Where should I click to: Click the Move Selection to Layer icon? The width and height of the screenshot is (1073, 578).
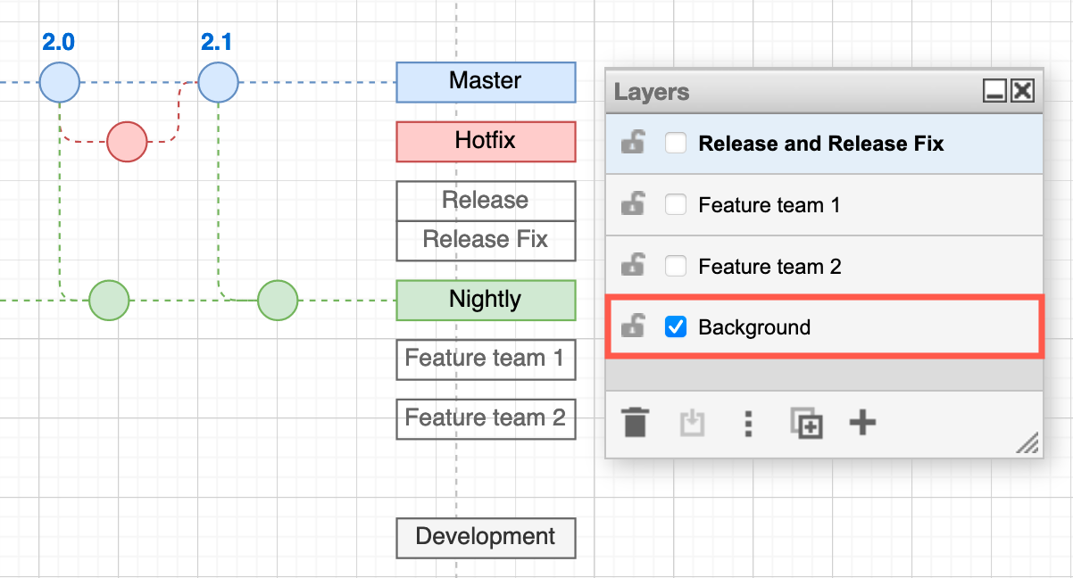click(x=693, y=424)
